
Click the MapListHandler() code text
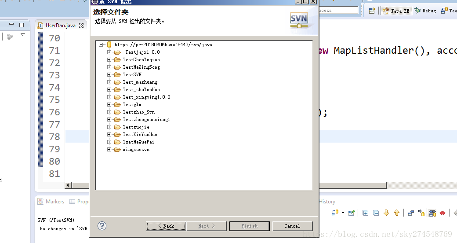tap(379, 51)
